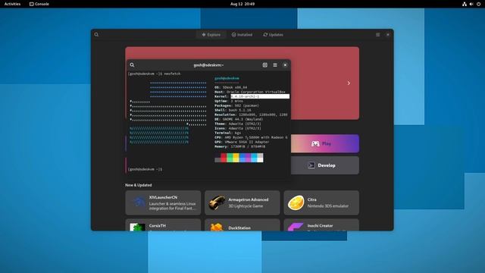This screenshot has height=273, width=485.
Task: Close the Software window
Action: [x=388, y=35]
